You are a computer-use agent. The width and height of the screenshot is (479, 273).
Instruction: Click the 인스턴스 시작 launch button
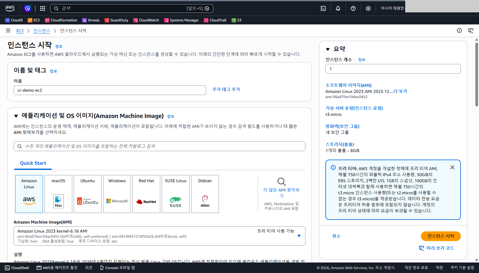(441, 236)
